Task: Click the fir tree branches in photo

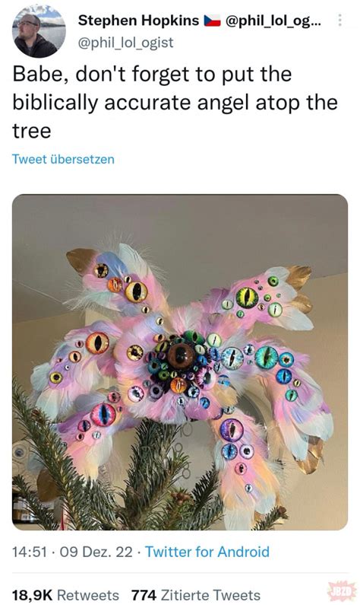Action: (x=115, y=479)
